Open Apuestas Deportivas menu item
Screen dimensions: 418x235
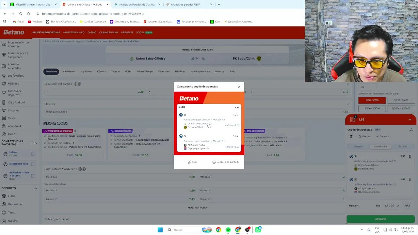click(46, 32)
